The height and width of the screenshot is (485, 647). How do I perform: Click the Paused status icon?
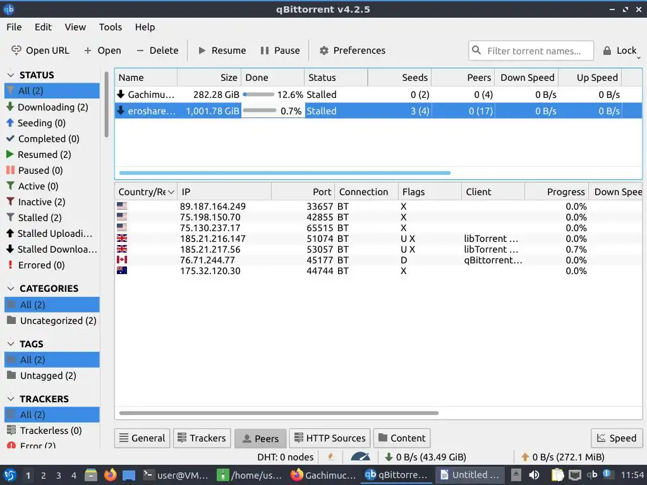[10, 170]
